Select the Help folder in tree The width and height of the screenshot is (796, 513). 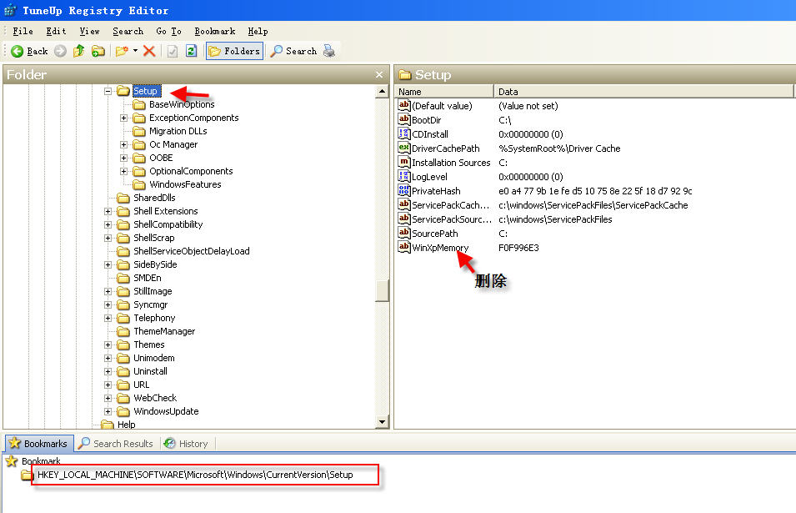tap(118, 425)
